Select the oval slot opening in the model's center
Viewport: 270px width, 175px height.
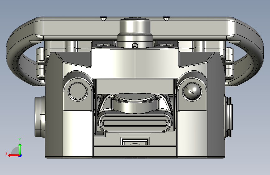(x=135, y=123)
